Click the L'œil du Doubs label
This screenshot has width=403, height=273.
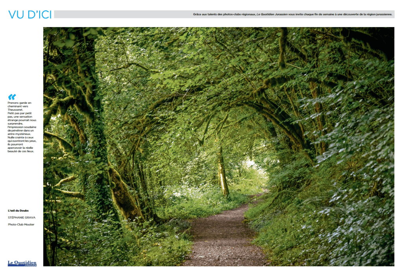tap(18, 210)
